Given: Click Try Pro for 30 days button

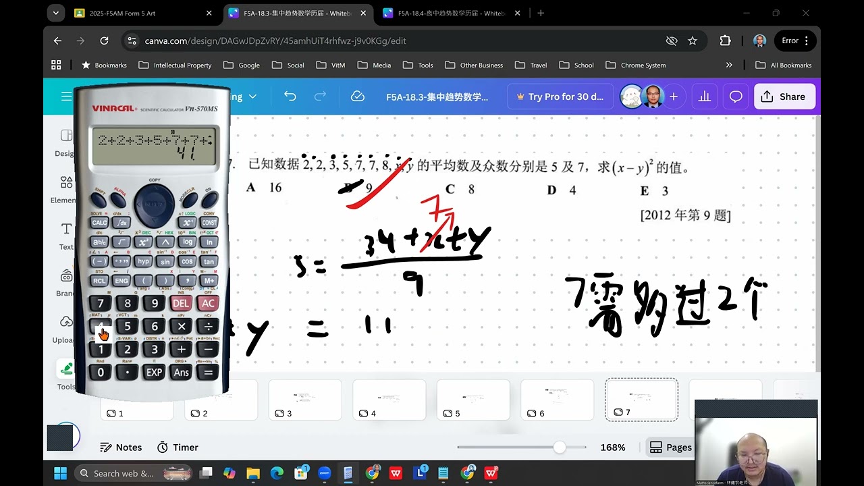Looking at the screenshot, I should tap(560, 97).
